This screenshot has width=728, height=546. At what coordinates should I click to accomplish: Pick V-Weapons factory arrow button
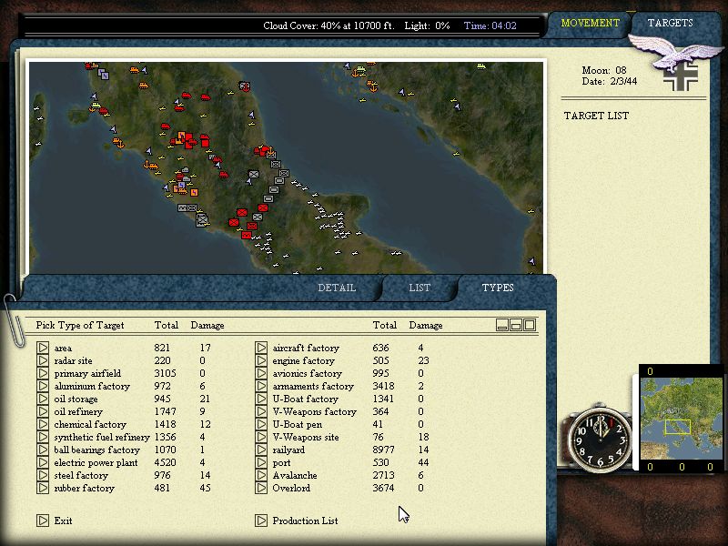(x=261, y=411)
